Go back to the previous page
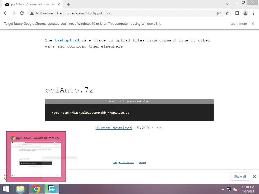Viewport: 259px width, 194px height. 6,13
